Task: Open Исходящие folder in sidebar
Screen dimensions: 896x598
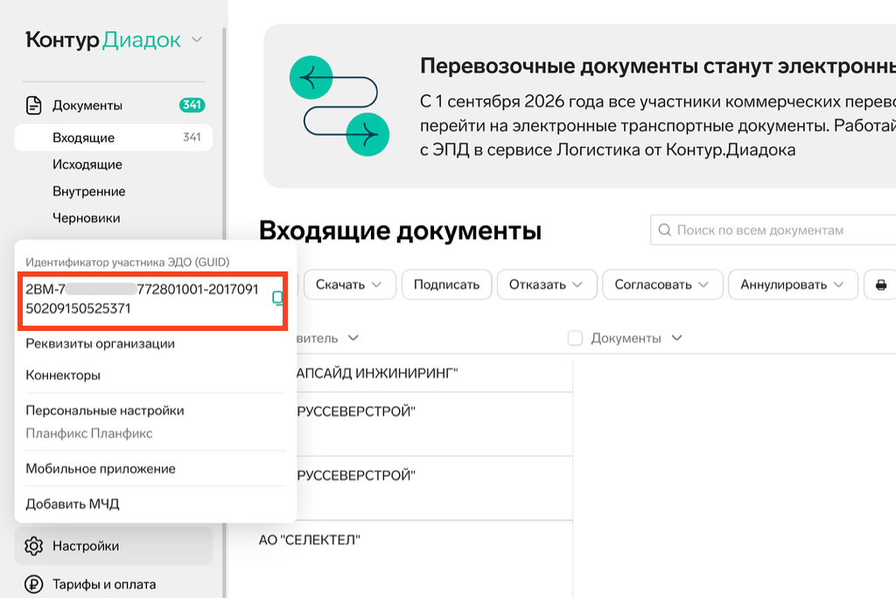Action: click(x=87, y=165)
